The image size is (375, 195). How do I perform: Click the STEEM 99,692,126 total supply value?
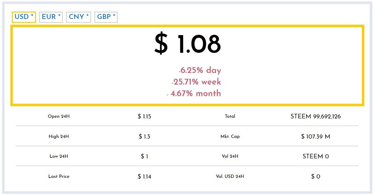(x=316, y=116)
